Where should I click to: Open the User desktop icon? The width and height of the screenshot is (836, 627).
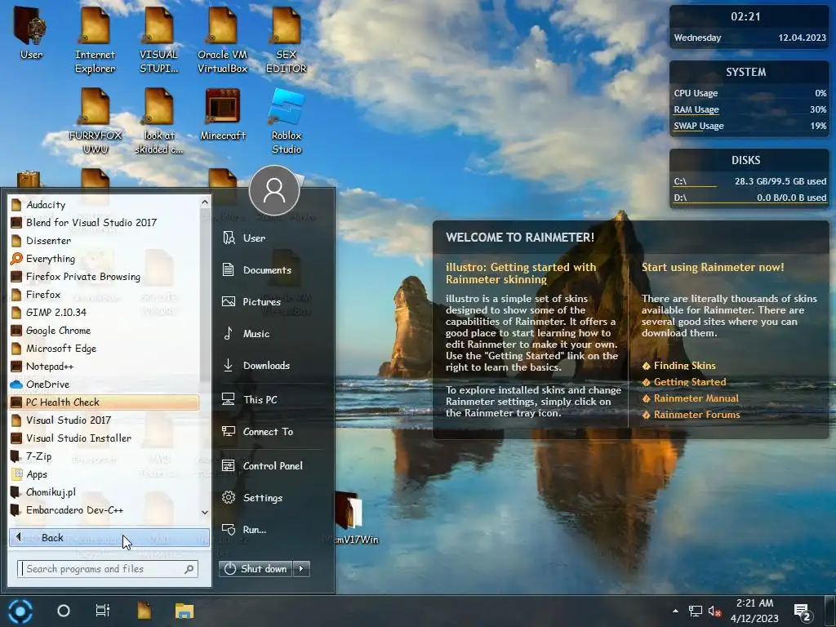pos(31,32)
